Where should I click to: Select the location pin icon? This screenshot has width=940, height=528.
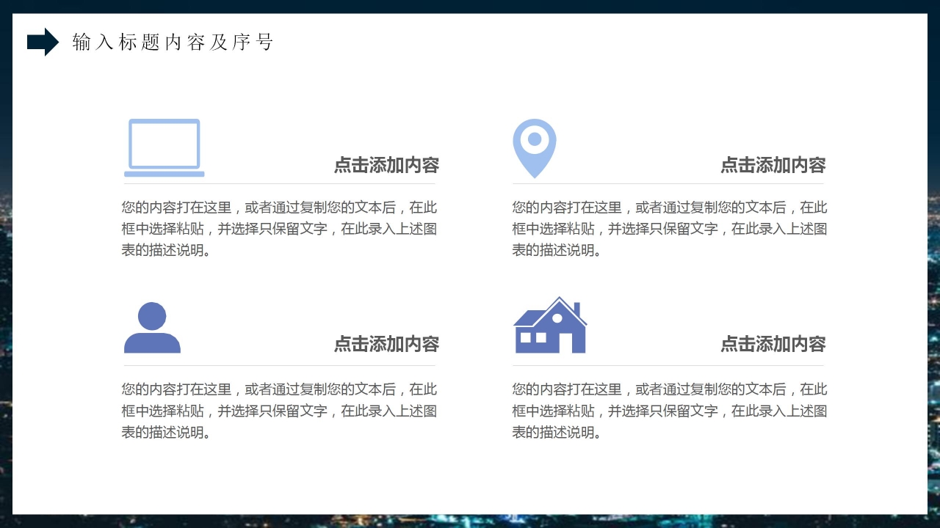534,147
